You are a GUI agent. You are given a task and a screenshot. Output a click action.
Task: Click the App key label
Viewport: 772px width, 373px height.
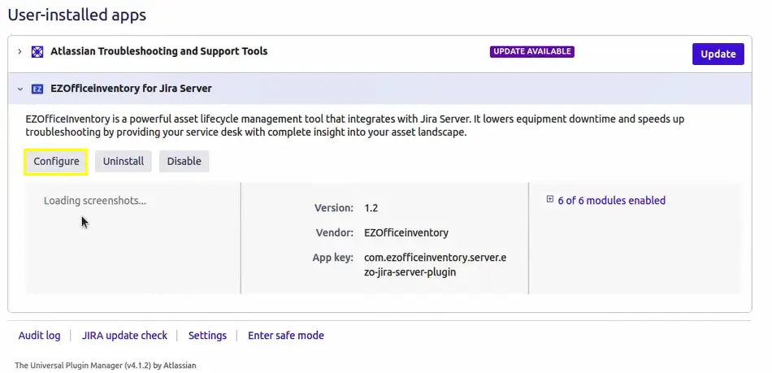click(333, 258)
